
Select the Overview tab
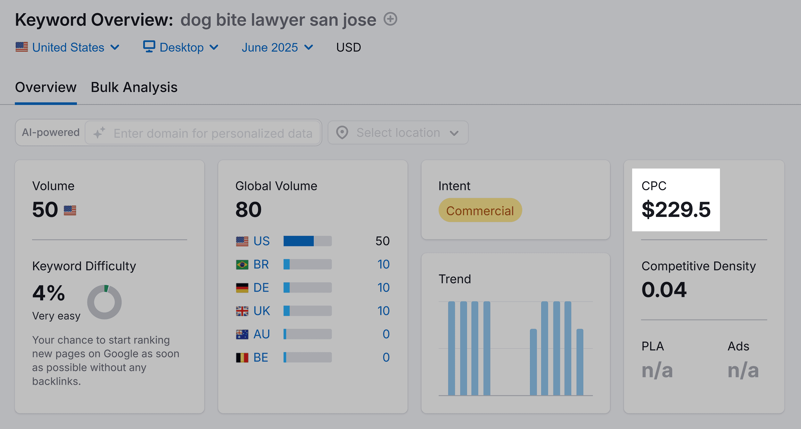click(x=46, y=87)
